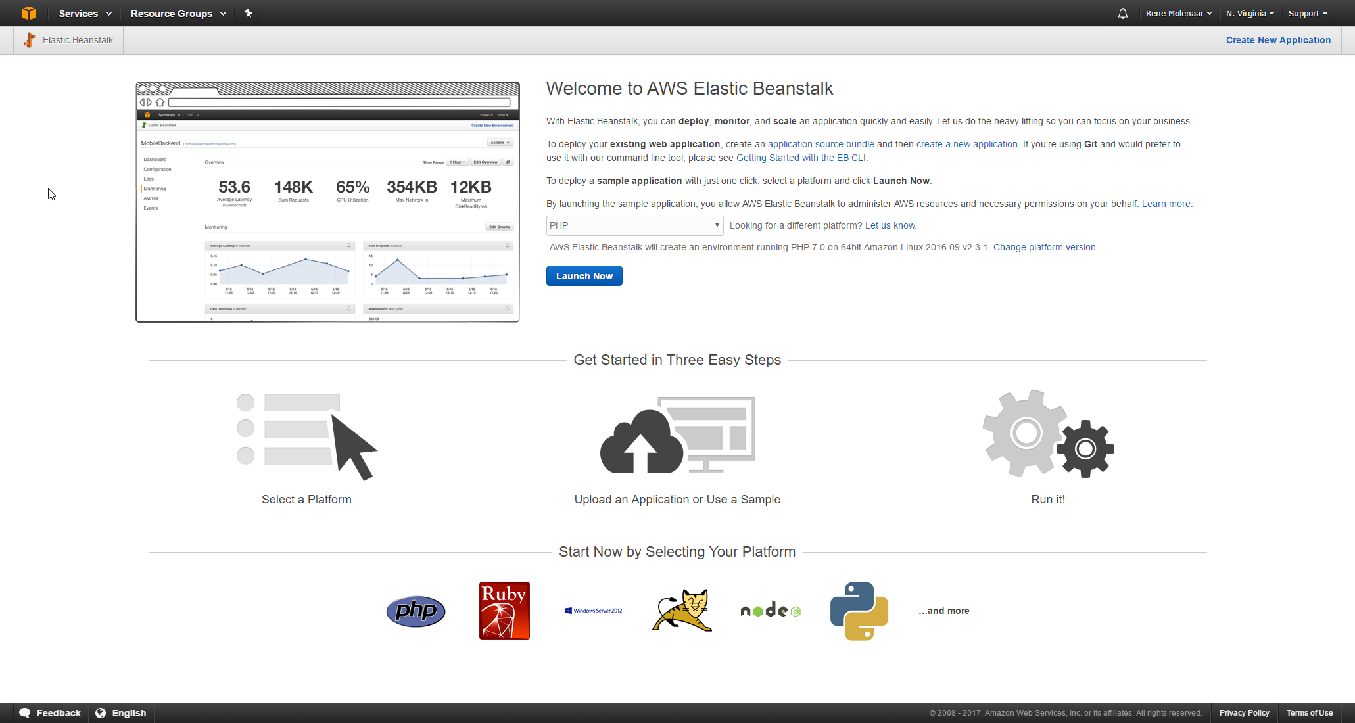Screen dimensions: 1355x723
Task: Open the Resource Groups menu
Action: 178,13
